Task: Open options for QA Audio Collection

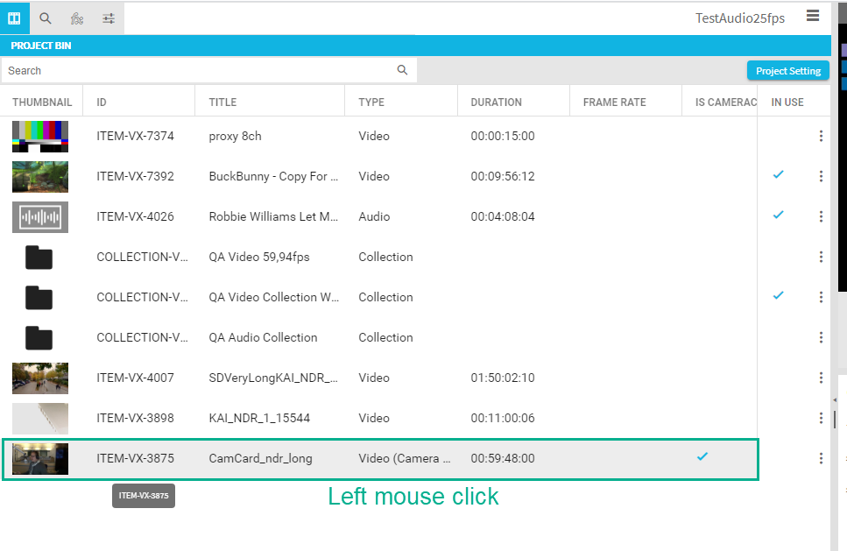Action: click(821, 337)
